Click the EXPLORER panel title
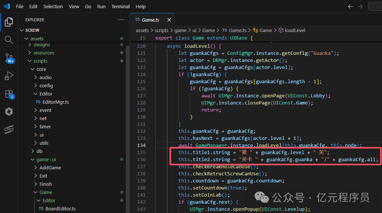This screenshot has width=382, height=213. pyautogui.click(x=35, y=20)
